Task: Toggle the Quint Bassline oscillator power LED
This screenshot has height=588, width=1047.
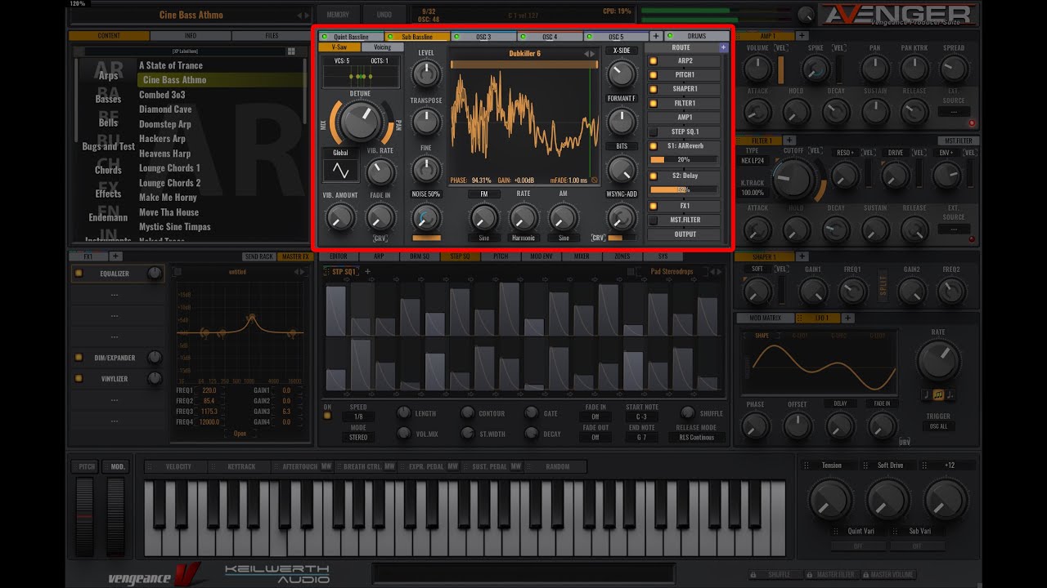Action: 325,37
